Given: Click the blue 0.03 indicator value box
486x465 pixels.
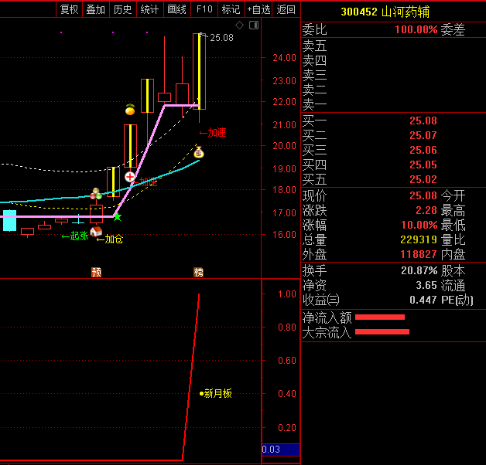Looking at the screenshot, I should tap(280, 450).
